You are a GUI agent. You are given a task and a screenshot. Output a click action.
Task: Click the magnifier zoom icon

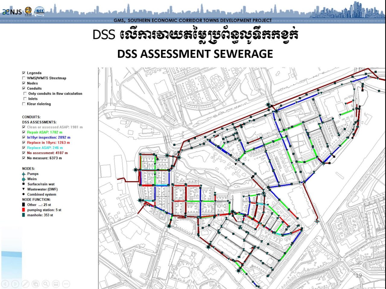point(46,284)
